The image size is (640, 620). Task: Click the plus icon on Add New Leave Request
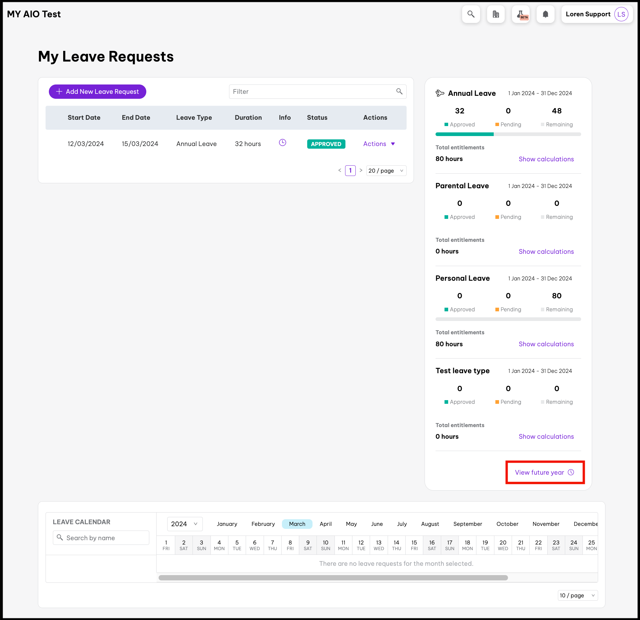59,91
